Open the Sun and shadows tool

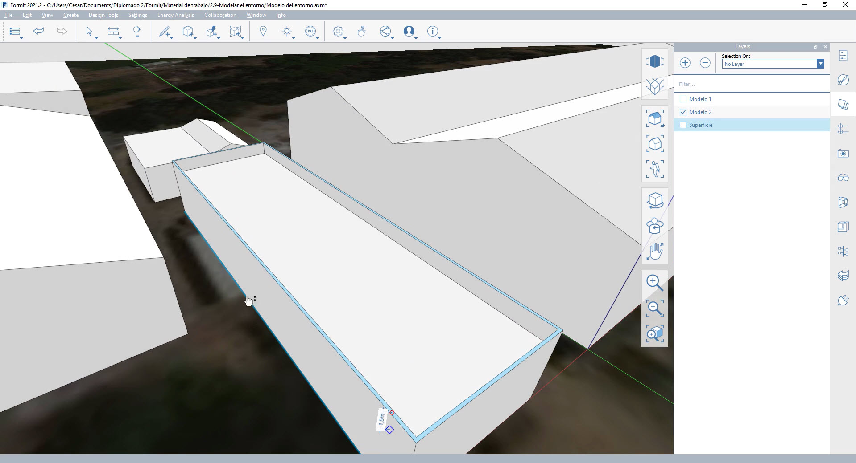tap(287, 31)
